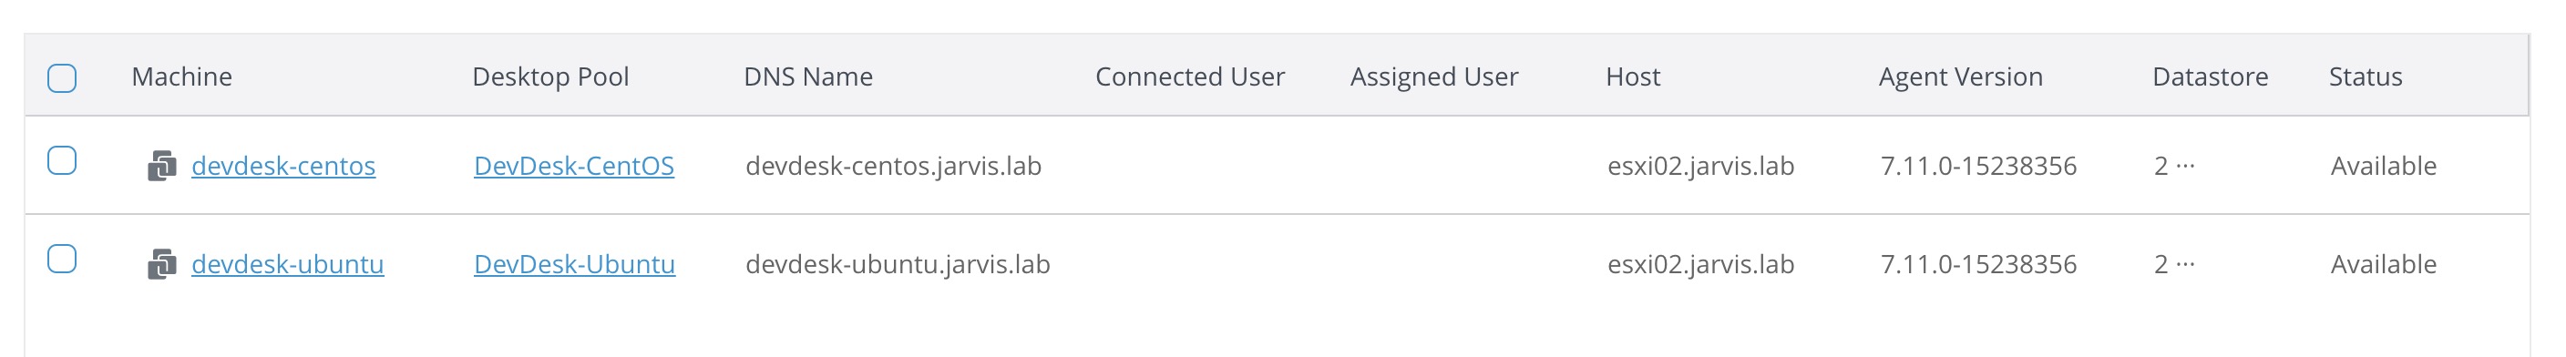Sort by the Machine column header
Viewport: 2566px width, 357px height.
(x=181, y=76)
